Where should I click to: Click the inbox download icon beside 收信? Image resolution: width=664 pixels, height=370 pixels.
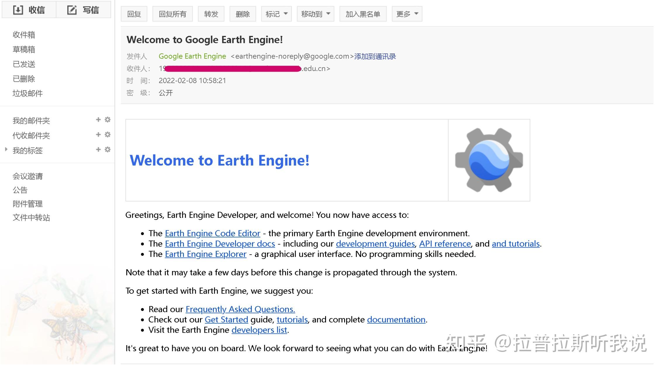tap(18, 10)
